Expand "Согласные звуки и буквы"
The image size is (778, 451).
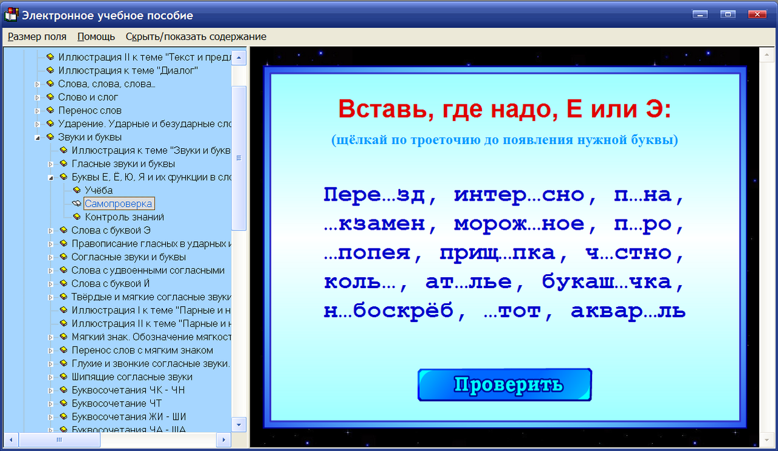click(x=50, y=257)
